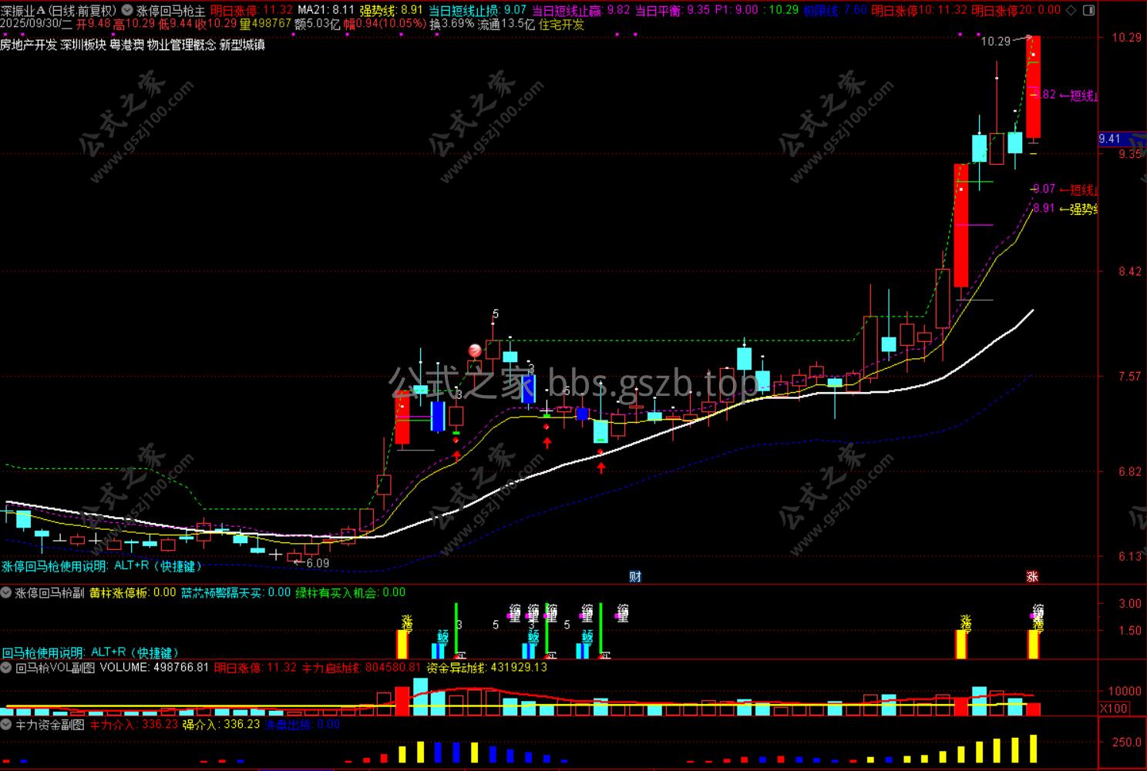The image size is (1147, 771).
Task: Click the 当日平衡: 9.35 header value
Action: 672,10
